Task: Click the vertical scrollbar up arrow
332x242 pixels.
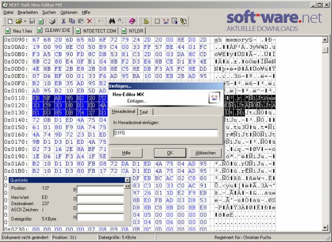Action: click(x=325, y=40)
